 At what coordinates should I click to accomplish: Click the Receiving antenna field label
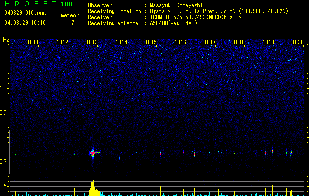pos(113,23)
